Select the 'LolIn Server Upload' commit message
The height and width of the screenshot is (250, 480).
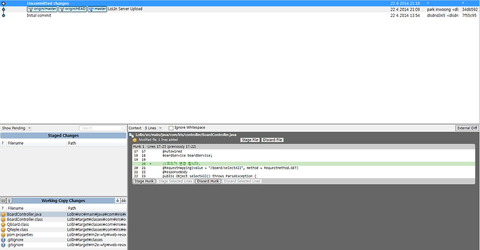click(x=125, y=9)
